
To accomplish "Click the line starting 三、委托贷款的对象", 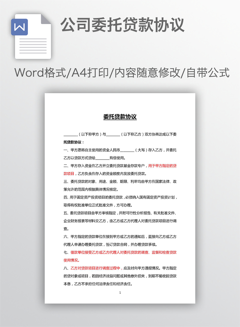I will coord(120,182).
